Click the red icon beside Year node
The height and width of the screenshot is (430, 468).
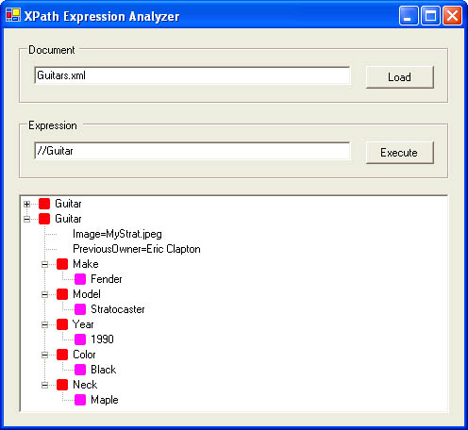(62, 324)
